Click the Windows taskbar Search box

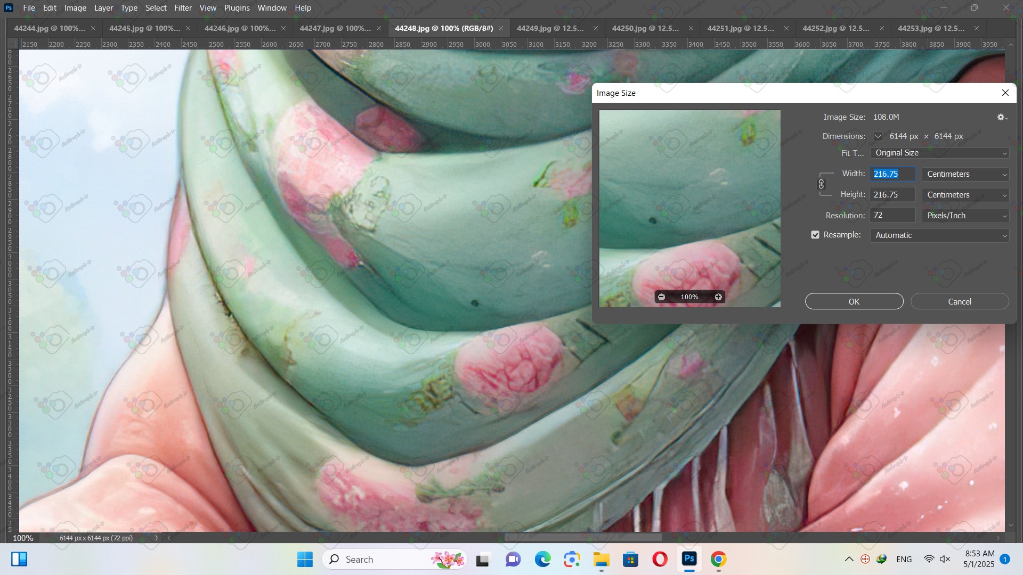[394, 559]
